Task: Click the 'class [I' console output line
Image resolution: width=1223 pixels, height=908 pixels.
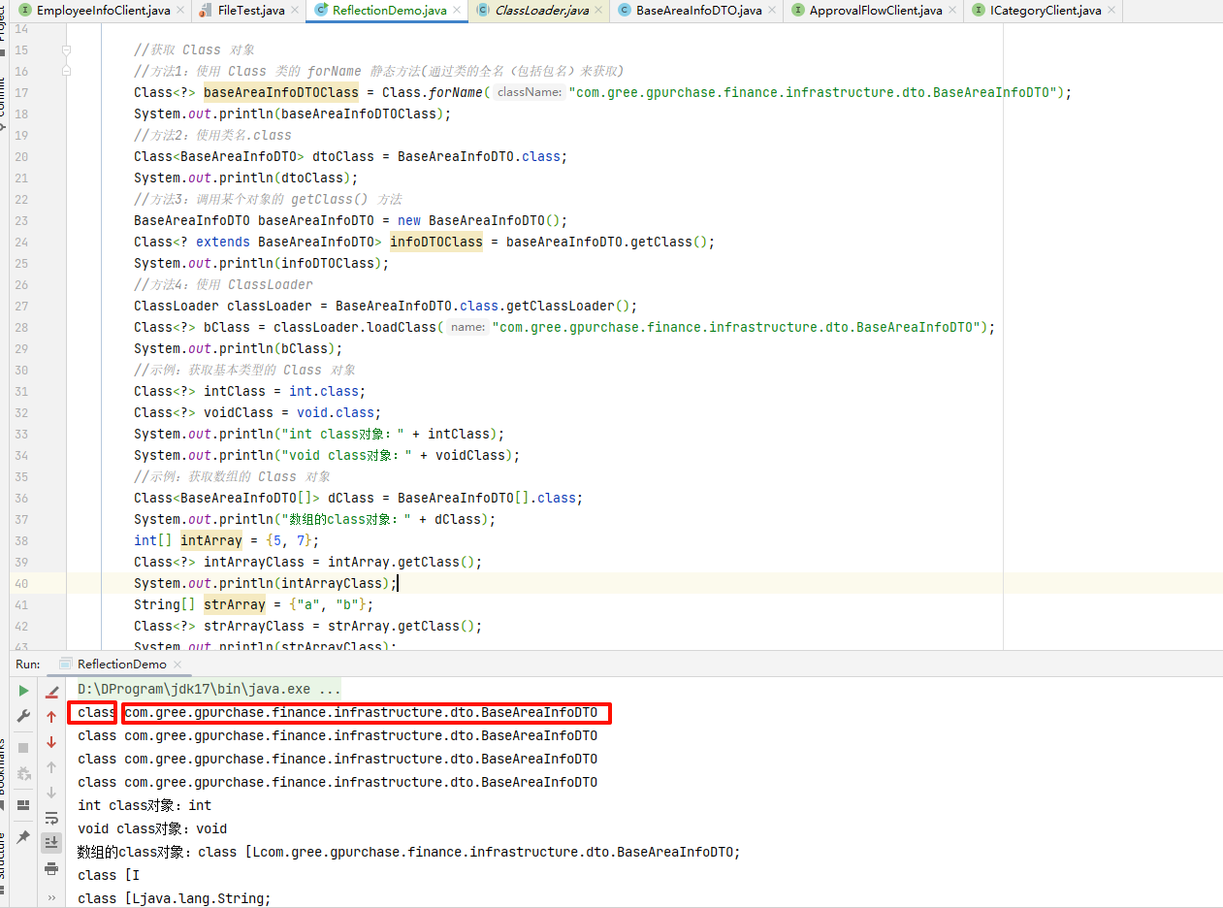Action: [x=109, y=875]
